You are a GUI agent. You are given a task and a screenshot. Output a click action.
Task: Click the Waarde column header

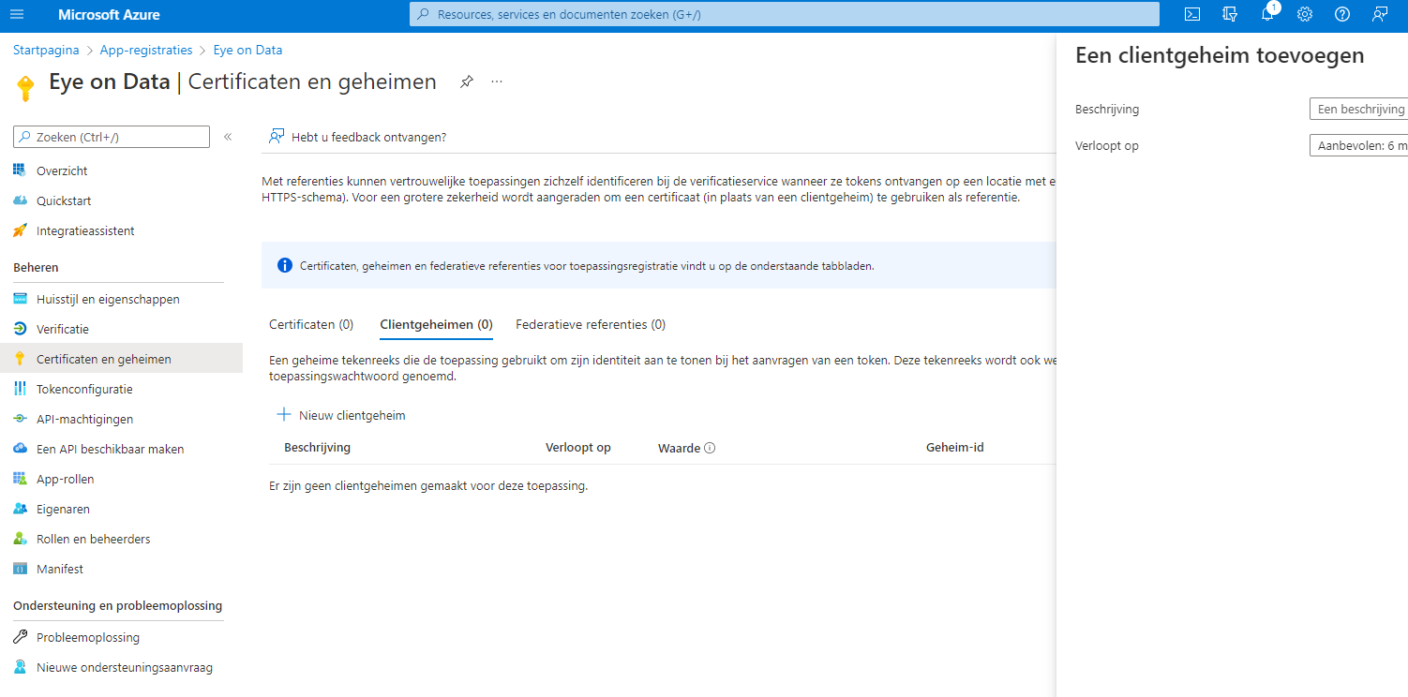tap(680, 448)
